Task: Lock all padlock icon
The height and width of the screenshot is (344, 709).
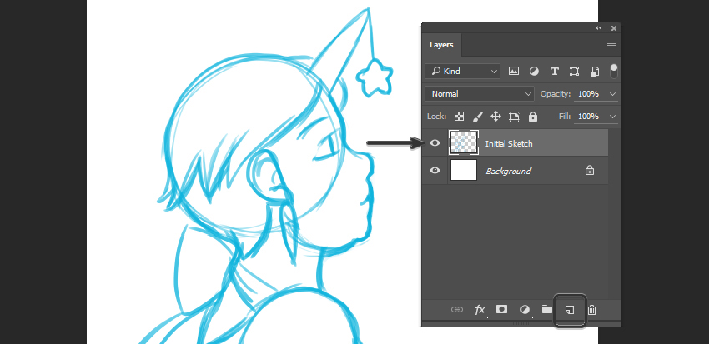Action: [x=533, y=117]
